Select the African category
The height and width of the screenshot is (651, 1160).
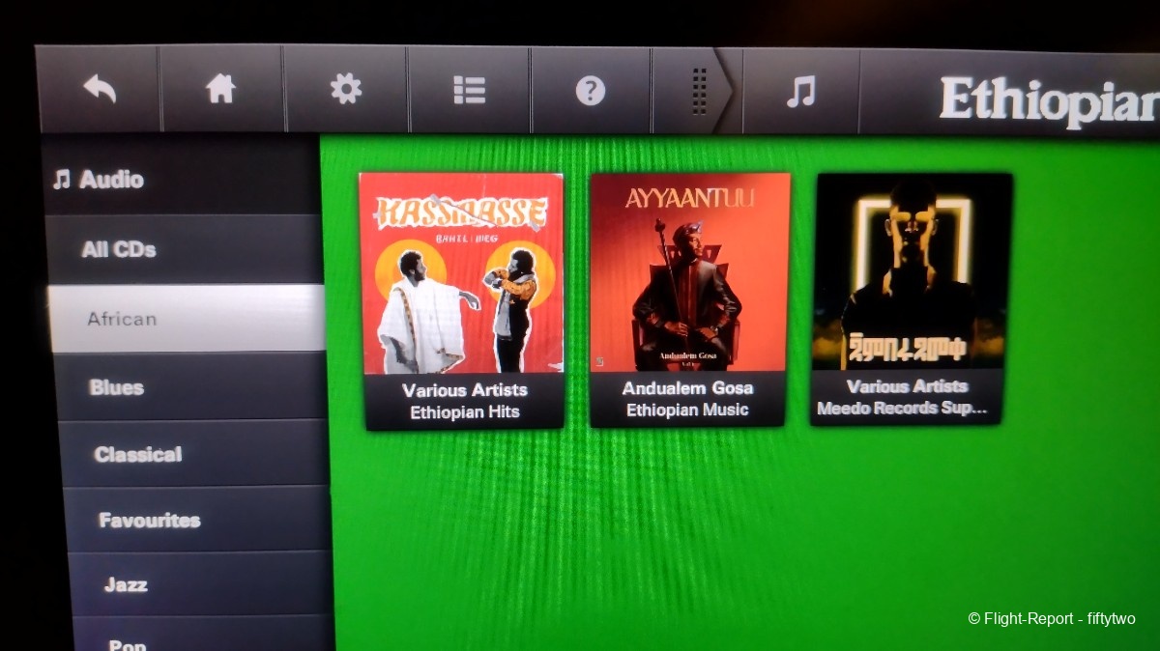(186, 319)
